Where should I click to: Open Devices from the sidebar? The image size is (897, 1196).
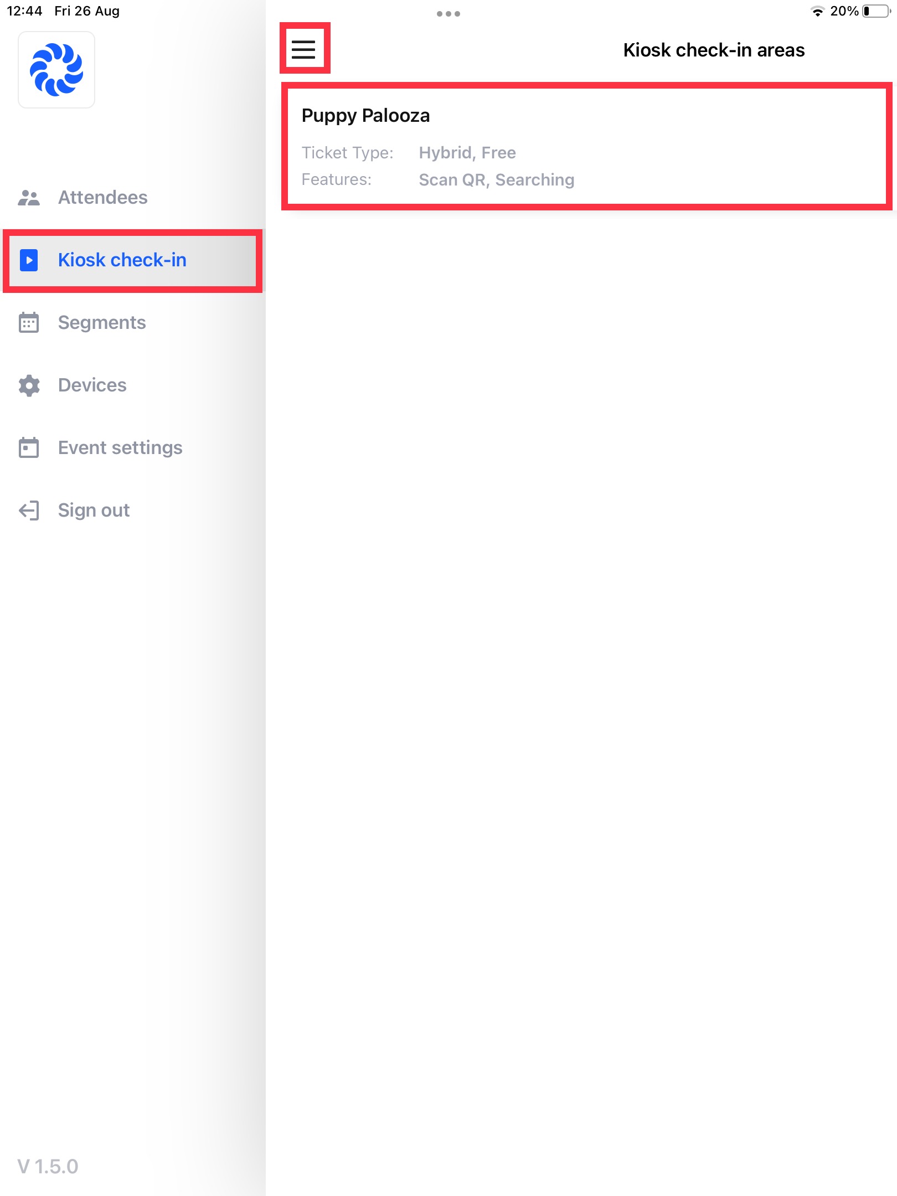[133, 385]
